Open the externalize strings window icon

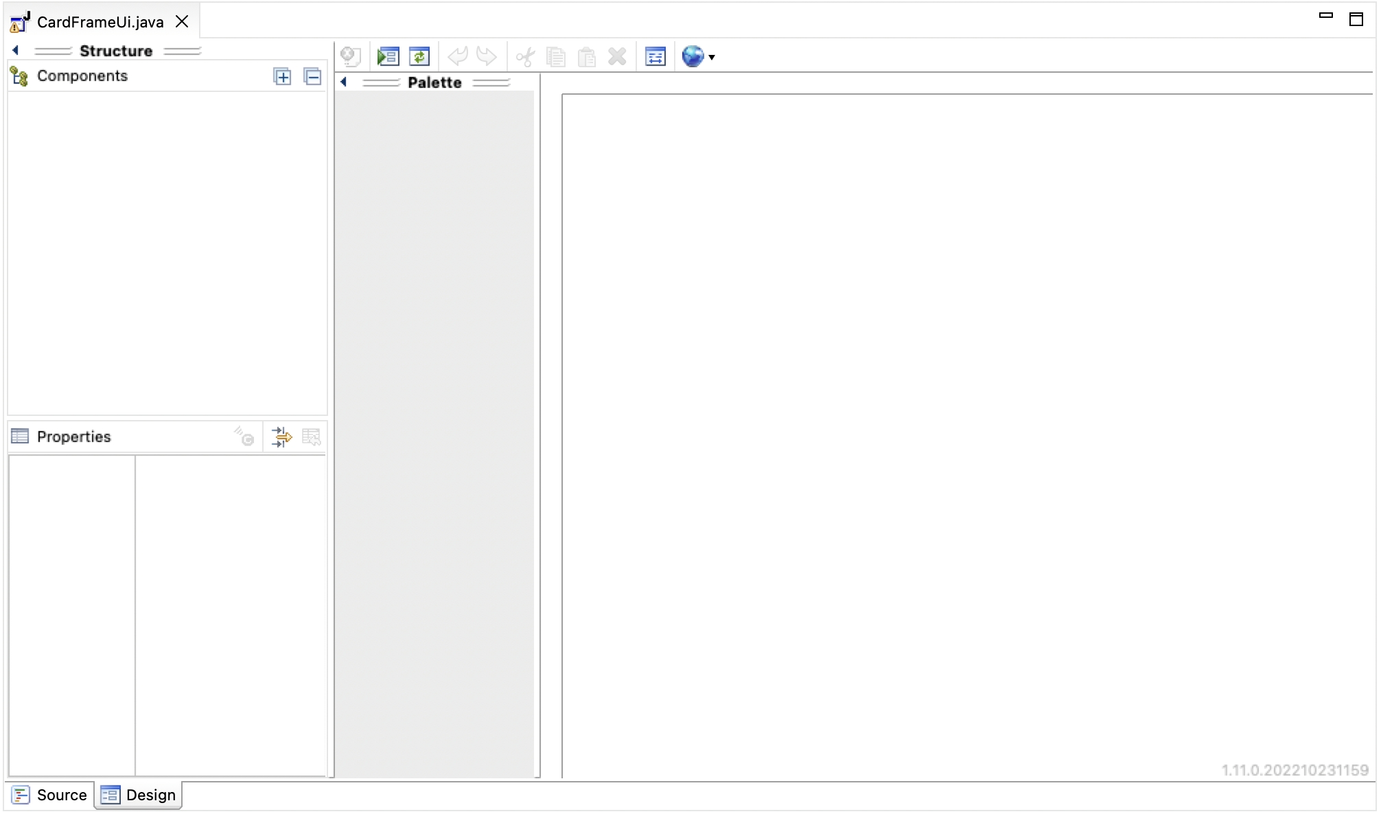click(x=655, y=56)
